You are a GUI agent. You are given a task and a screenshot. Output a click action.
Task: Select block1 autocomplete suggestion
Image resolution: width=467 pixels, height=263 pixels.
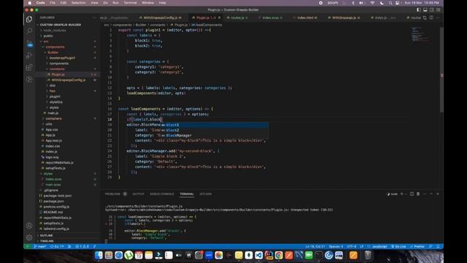[215, 125]
